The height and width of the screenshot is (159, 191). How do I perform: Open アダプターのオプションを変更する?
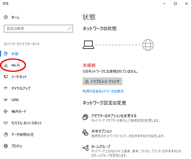114,116
